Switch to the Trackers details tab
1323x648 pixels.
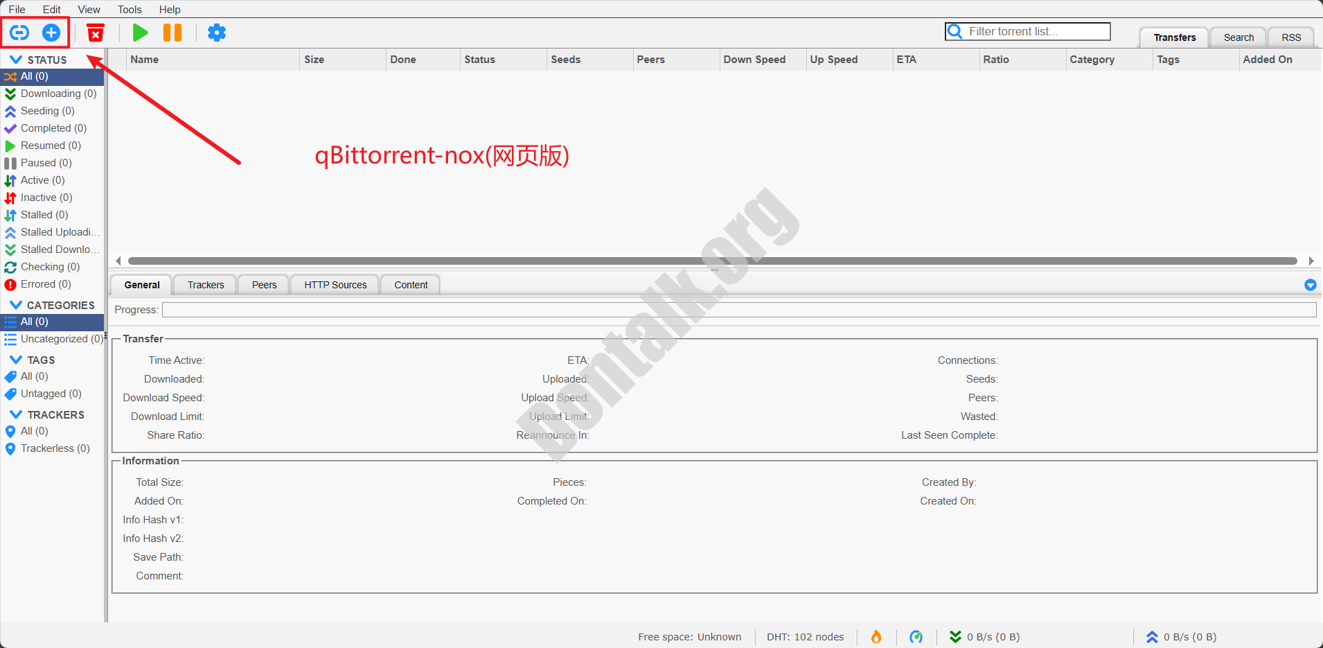point(206,285)
